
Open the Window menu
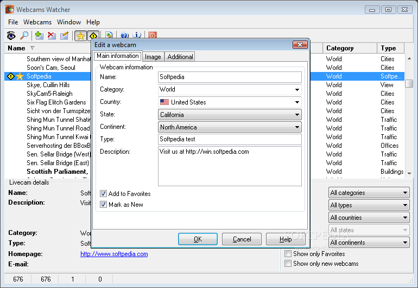[69, 22]
